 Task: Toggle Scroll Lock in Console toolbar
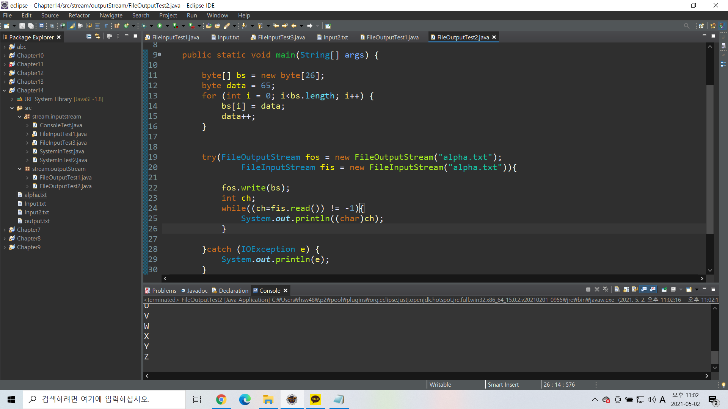pos(626,289)
